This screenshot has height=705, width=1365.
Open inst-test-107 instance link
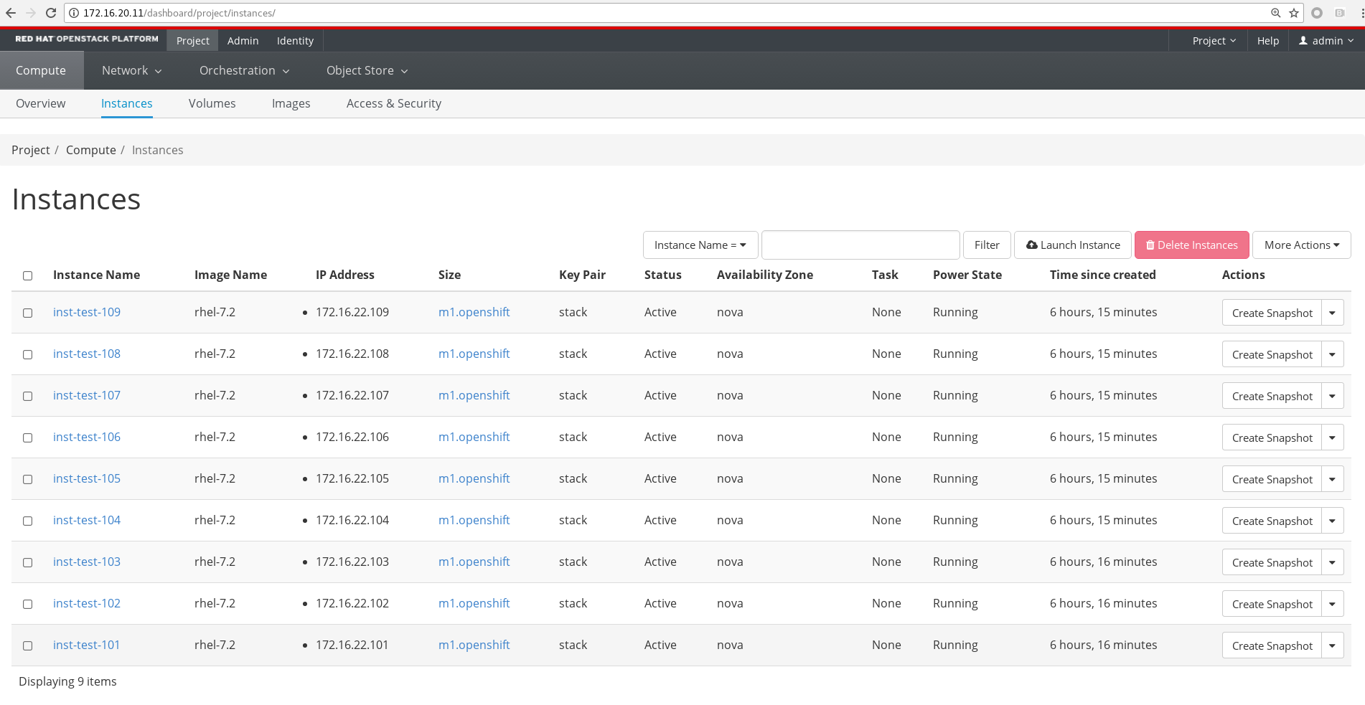[x=87, y=395]
